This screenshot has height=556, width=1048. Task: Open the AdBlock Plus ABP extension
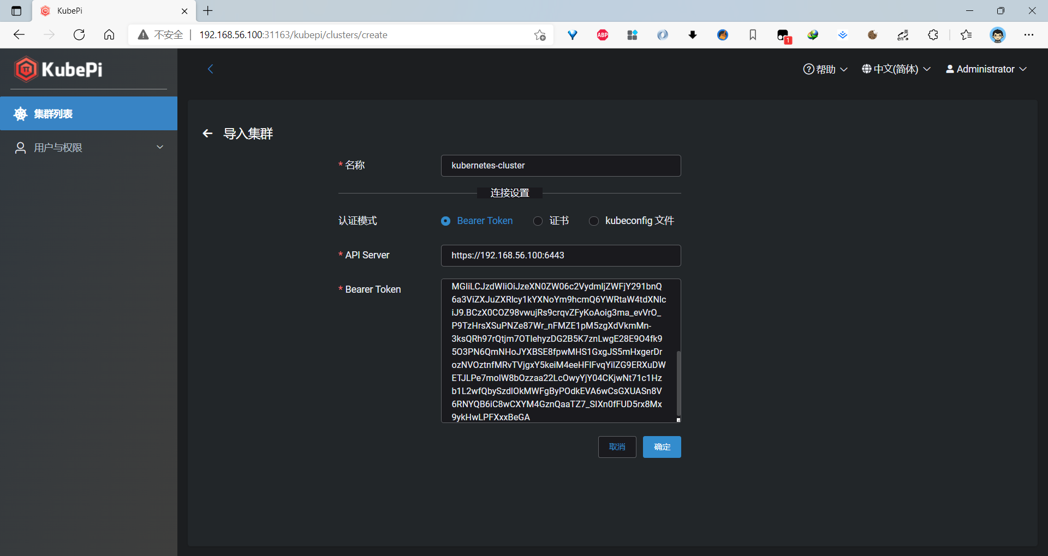pyautogui.click(x=603, y=35)
